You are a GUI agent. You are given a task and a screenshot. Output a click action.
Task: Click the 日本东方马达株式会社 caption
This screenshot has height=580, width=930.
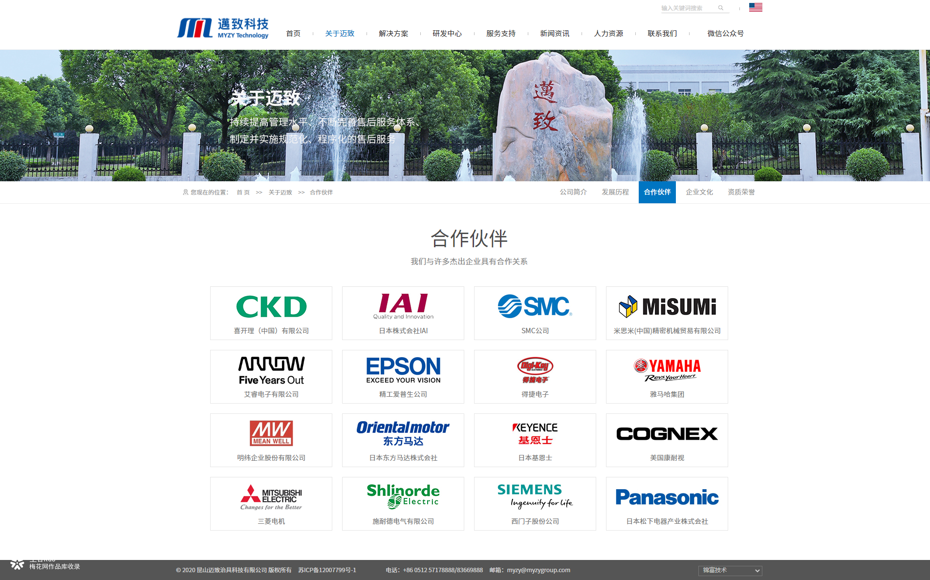[x=403, y=458]
